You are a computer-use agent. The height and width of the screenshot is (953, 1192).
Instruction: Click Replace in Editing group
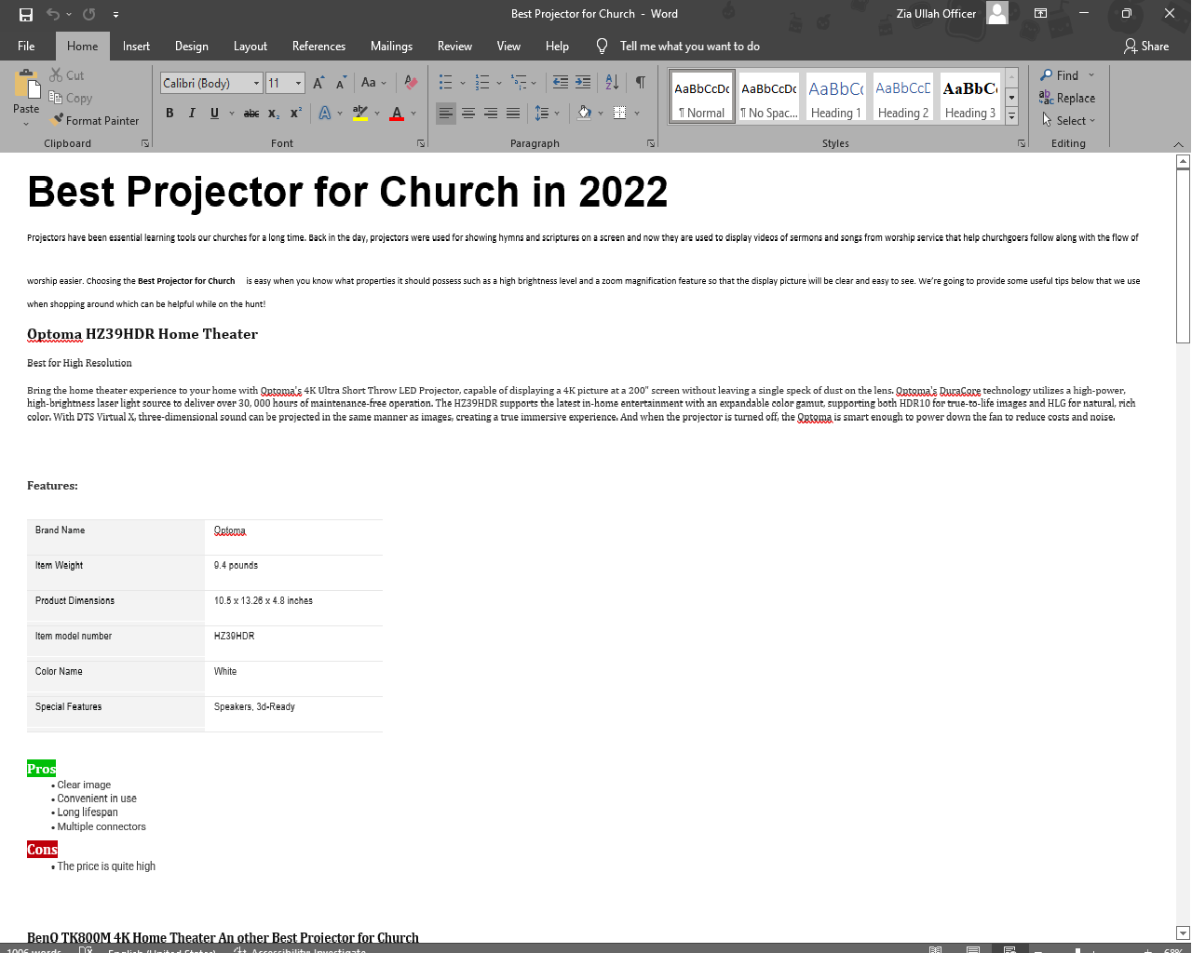1067,98
